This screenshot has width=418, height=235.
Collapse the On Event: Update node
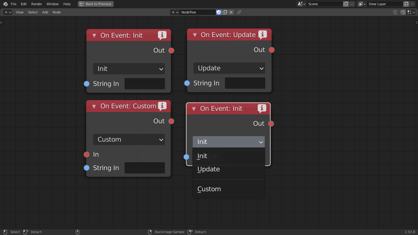click(195, 35)
